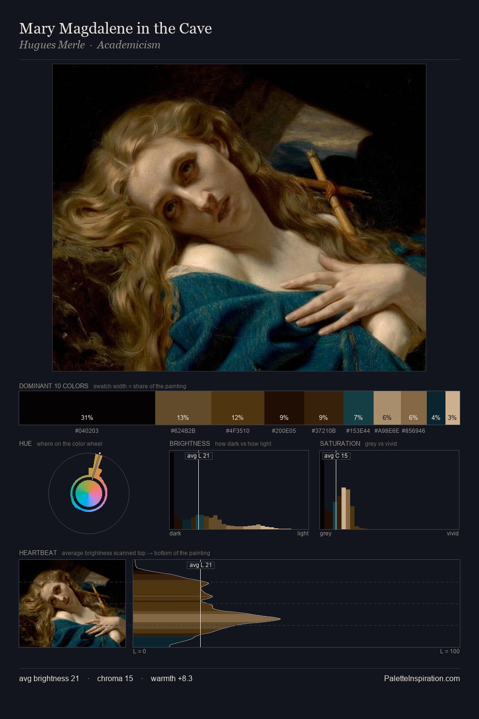Viewport: 479px width, 719px height.
Task: Click the DOMINANT 10 COLORS heading
Action: coord(54,386)
